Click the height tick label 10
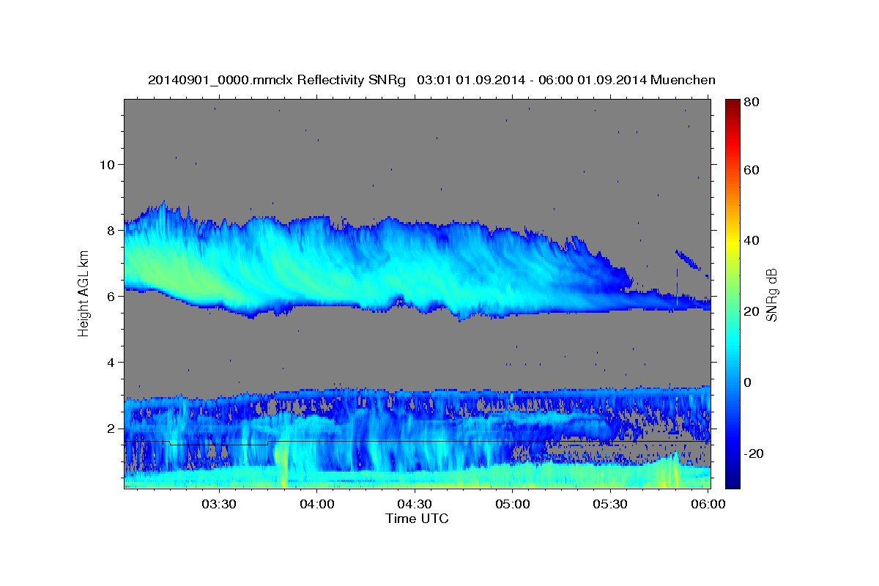The width and height of the screenshot is (879, 586). (108, 164)
